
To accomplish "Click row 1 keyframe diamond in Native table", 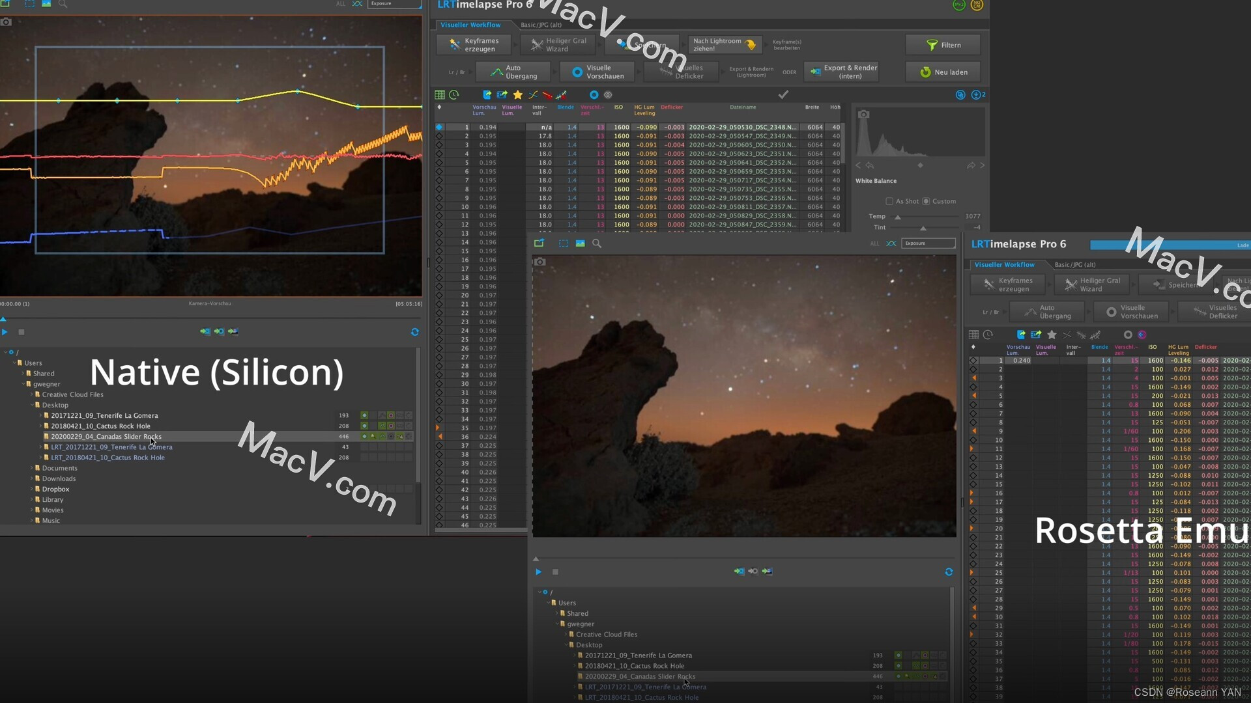I will click(x=439, y=128).
